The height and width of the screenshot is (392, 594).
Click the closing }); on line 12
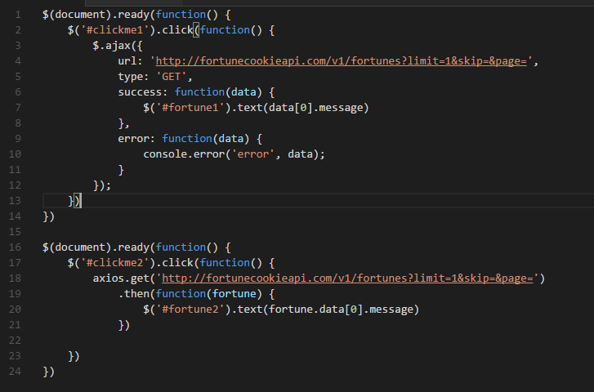click(102, 185)
